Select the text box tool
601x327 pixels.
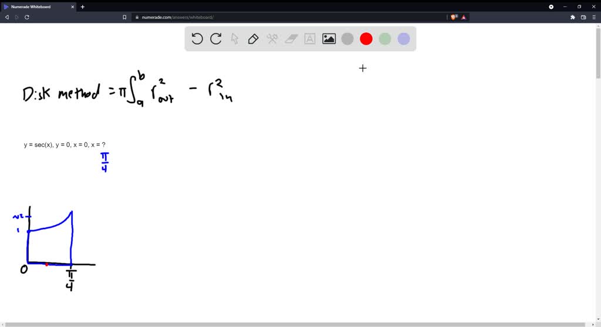tap(310, 39)
